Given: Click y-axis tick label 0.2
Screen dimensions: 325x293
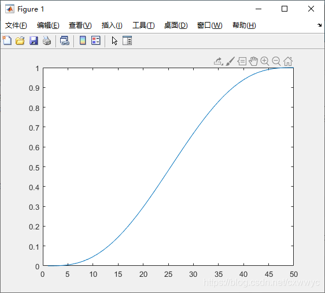Looking at the screenshot, I should (x=34, y=227).
